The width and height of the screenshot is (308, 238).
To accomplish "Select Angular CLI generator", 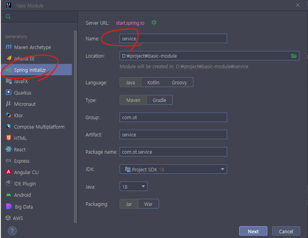I will pyautogui.click(x=37, y=172).
